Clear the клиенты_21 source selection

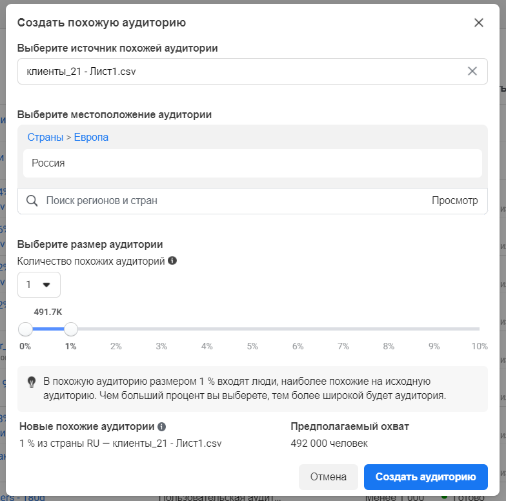coord(472,71)
